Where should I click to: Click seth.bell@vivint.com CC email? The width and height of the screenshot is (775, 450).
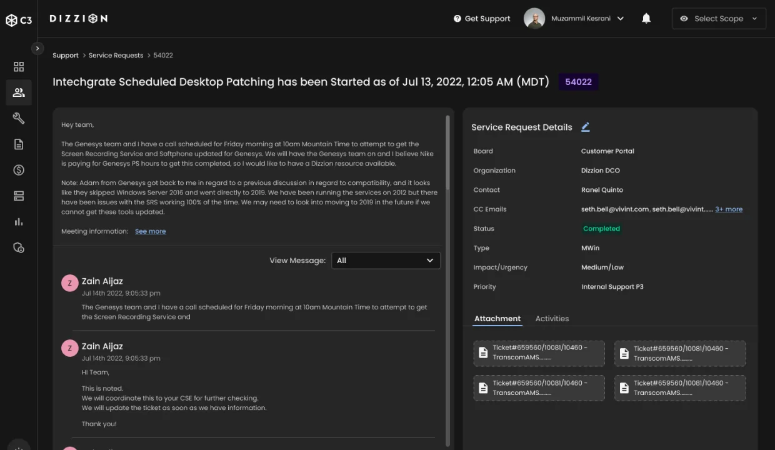[615, 209]
